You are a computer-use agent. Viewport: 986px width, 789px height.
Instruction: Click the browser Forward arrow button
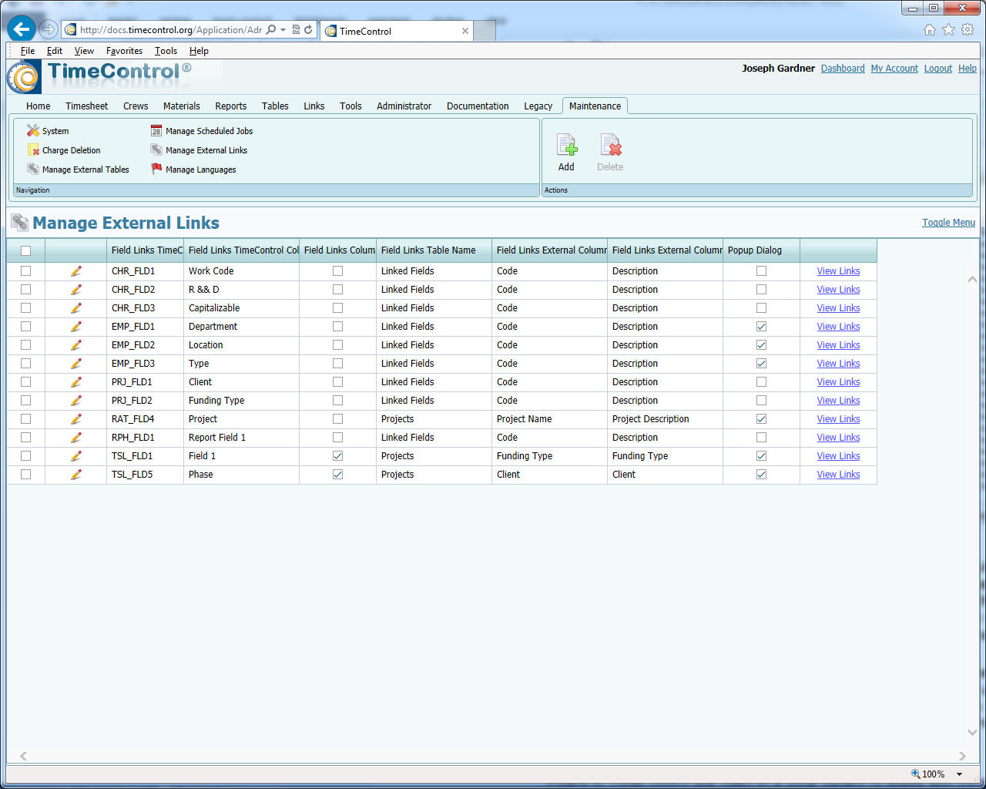click(x=49, y=29)
